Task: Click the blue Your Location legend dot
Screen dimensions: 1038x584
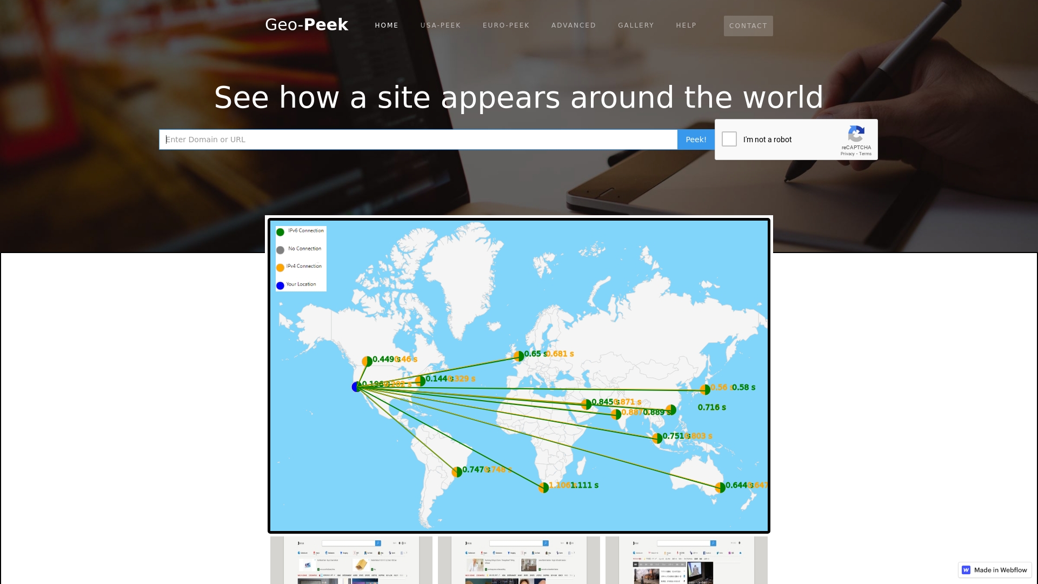Action: pyautogui.click(x=280, y=286)
